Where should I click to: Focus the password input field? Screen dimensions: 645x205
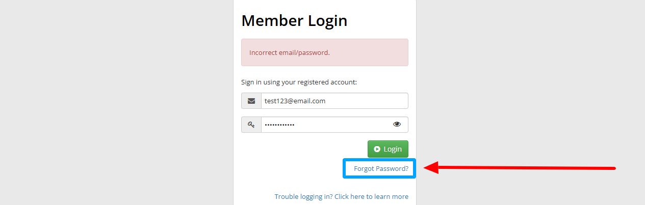326,125
